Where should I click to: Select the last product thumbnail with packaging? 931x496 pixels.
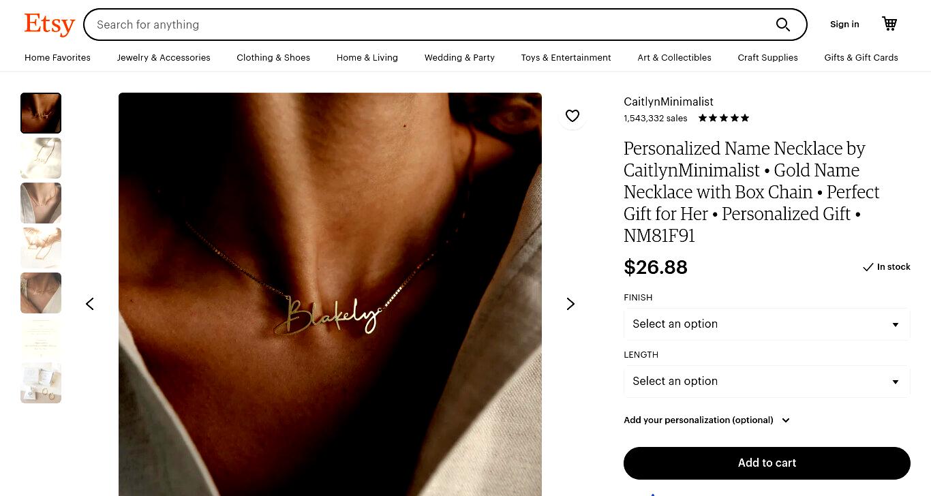[41, 383]
